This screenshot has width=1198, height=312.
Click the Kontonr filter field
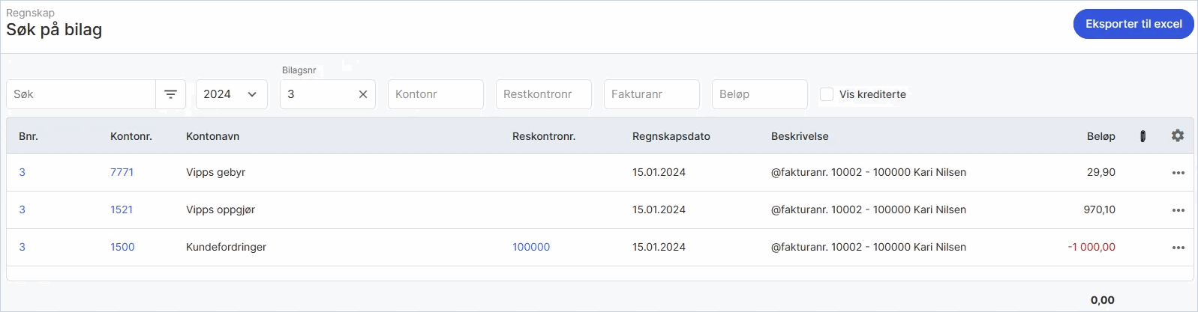[x=436, y=94]
